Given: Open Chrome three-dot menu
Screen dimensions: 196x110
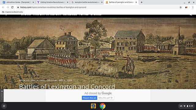Looking at the screenshot, I should point(193,7).
